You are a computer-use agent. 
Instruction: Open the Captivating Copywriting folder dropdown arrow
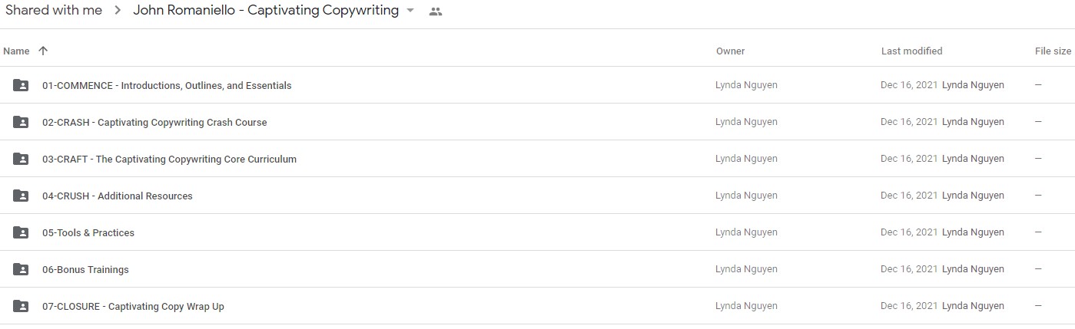410,11
